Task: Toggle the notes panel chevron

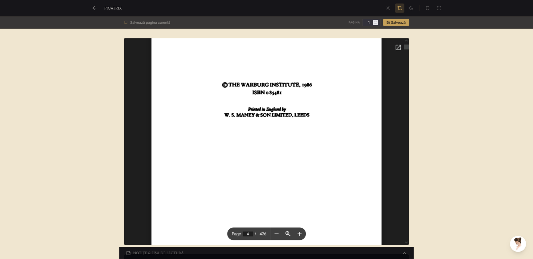Action: coord(404,253)
